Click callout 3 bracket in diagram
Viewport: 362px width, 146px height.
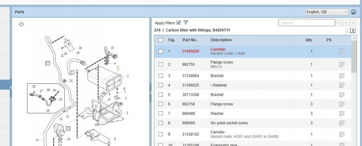click(127, 113)
